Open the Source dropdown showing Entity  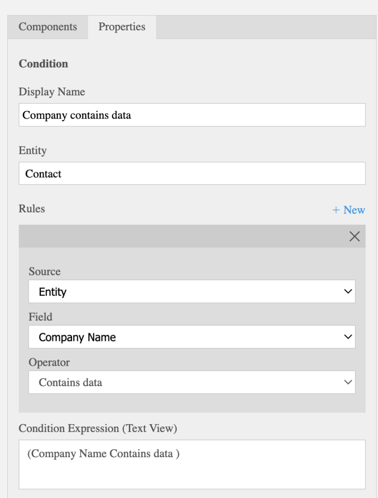(192, 292)
